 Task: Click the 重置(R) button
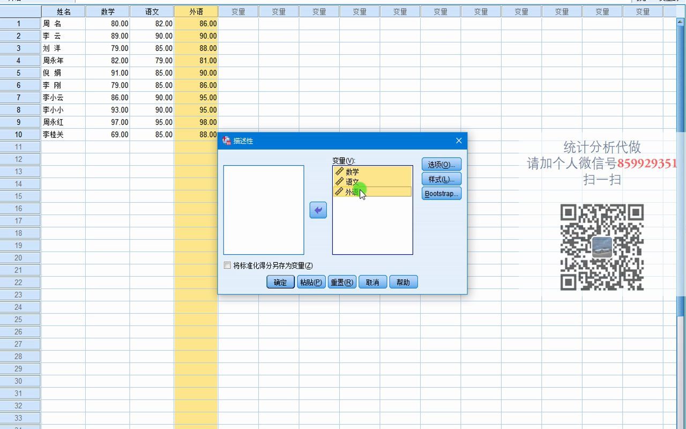click(x=342, y=282)
